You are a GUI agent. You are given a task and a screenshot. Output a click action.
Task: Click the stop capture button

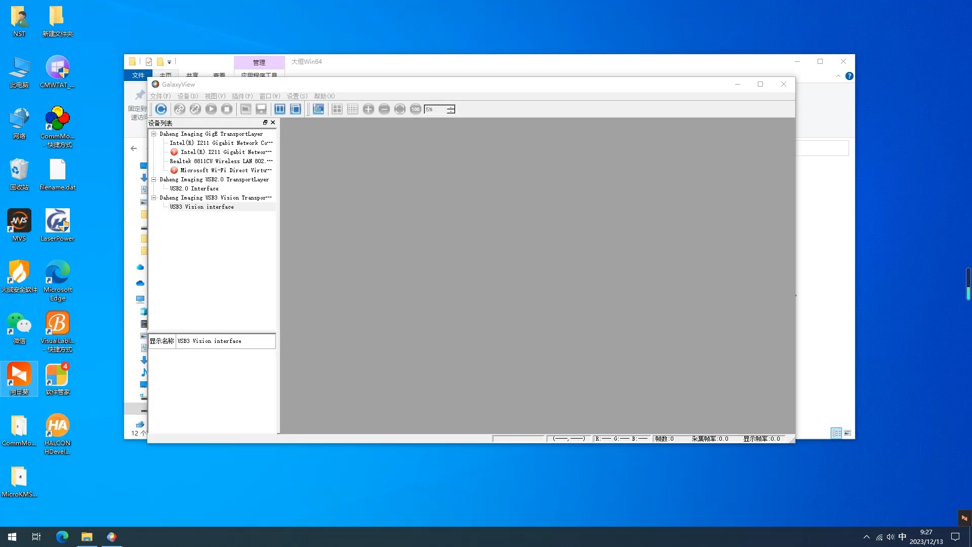pyautogui.click(x=227, y=109)
